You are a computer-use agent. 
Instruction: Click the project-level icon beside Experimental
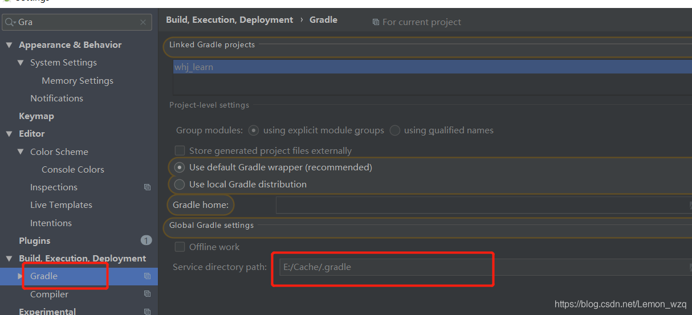147,312
